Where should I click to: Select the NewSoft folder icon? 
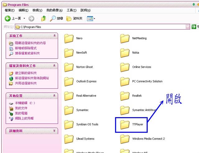point(69,53)
